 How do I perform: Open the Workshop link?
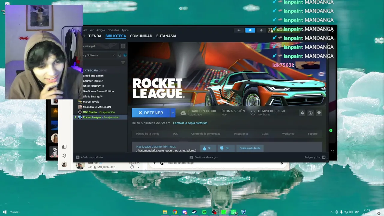288,134
